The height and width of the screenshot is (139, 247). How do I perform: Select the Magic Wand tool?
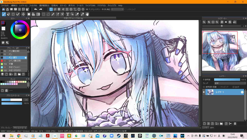pyautogui.click(x=53, y=14)
